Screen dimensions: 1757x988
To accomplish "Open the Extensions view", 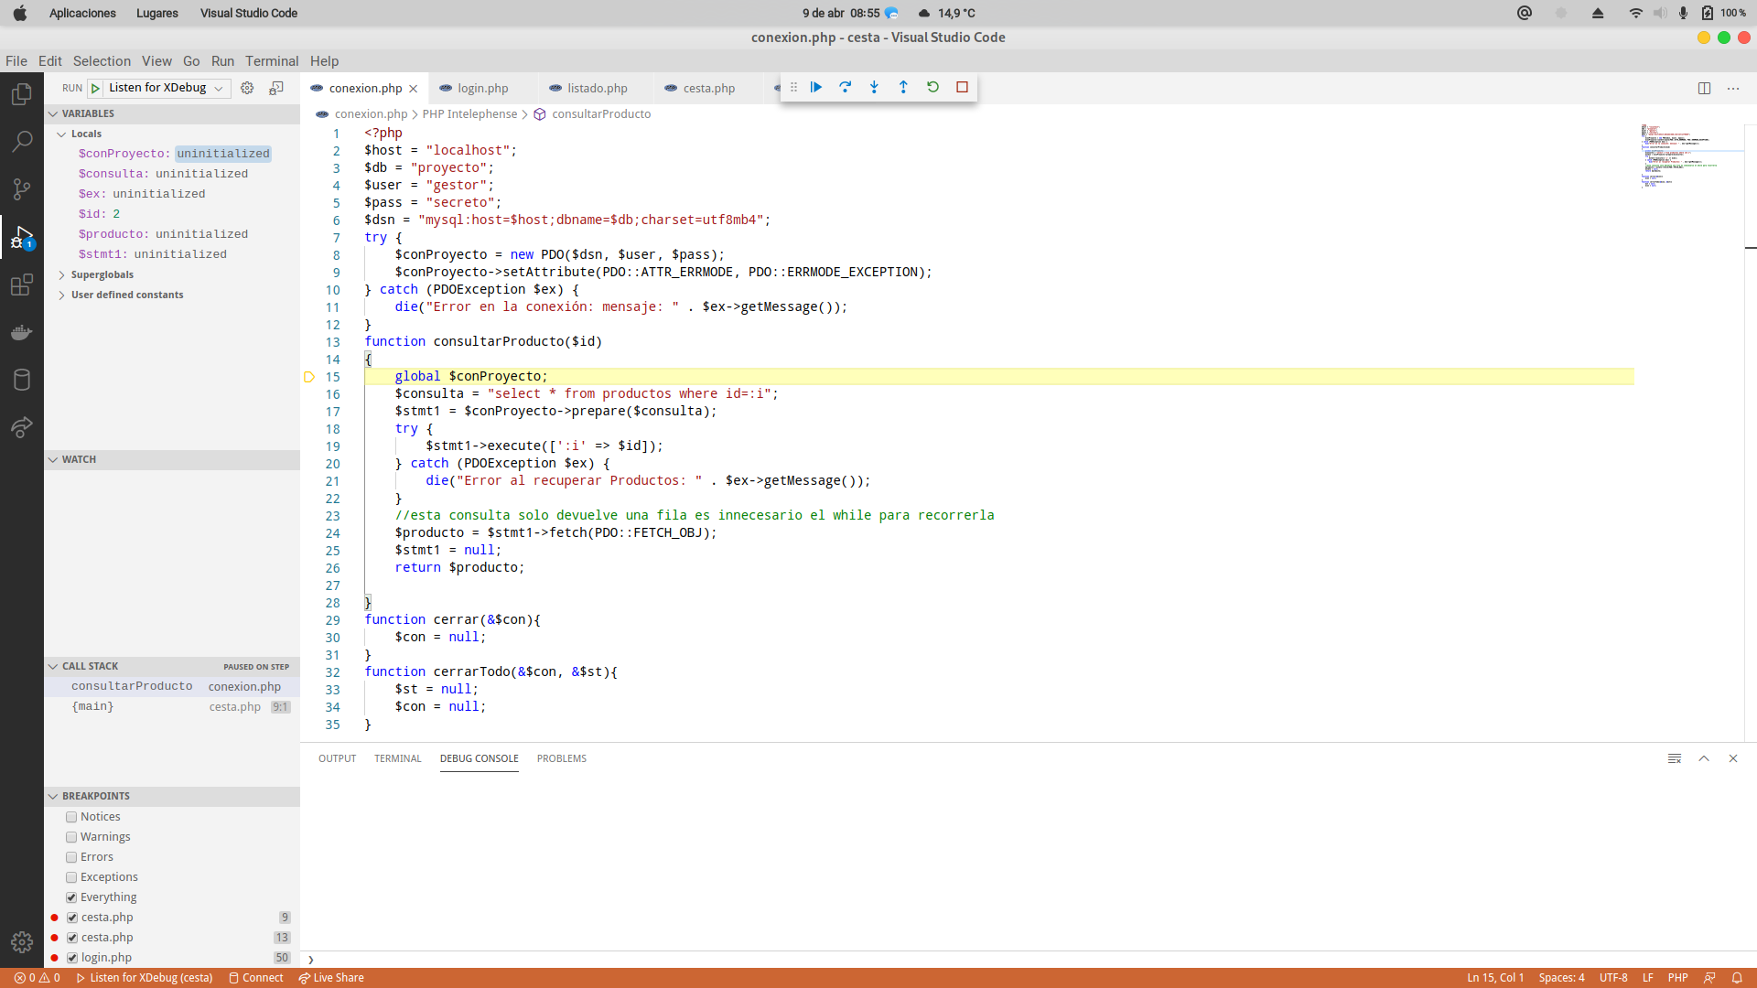I will [22, 285].
